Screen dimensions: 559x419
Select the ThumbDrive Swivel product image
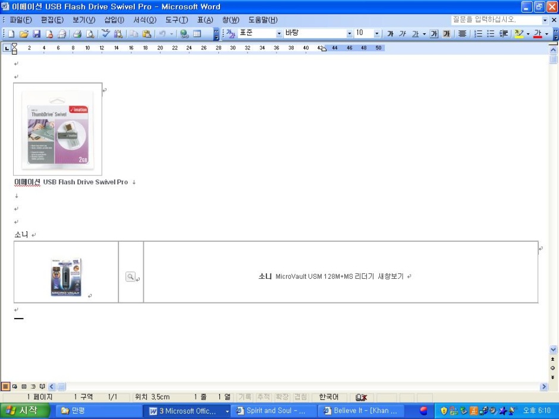[58, 130]
